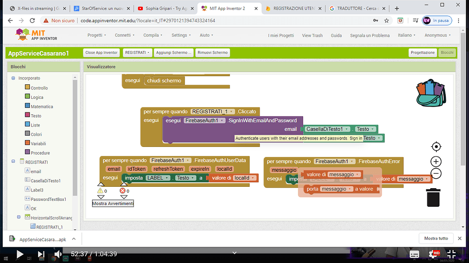
Task: Open the Aiuto menu
Action: [206, 35]
